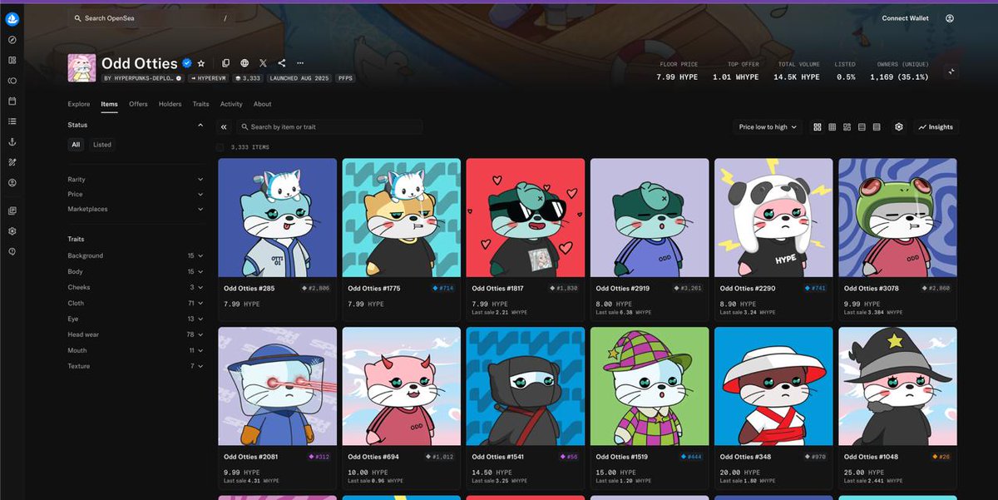The height and width of the screenshot is (500, 998).
Task: Open the collection's X (Twitter) link
Action: point(263,63)
